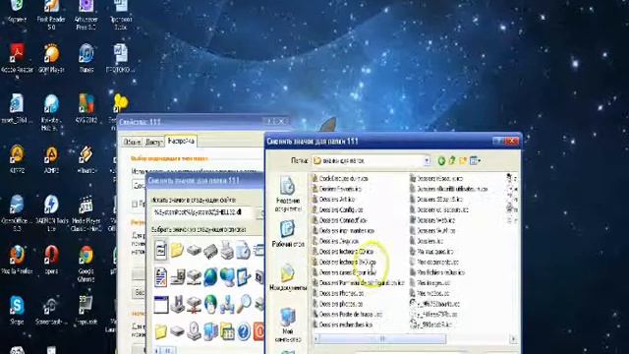Choose the folder with calendar icon in bottom row
629x354 pixels.
227,331
